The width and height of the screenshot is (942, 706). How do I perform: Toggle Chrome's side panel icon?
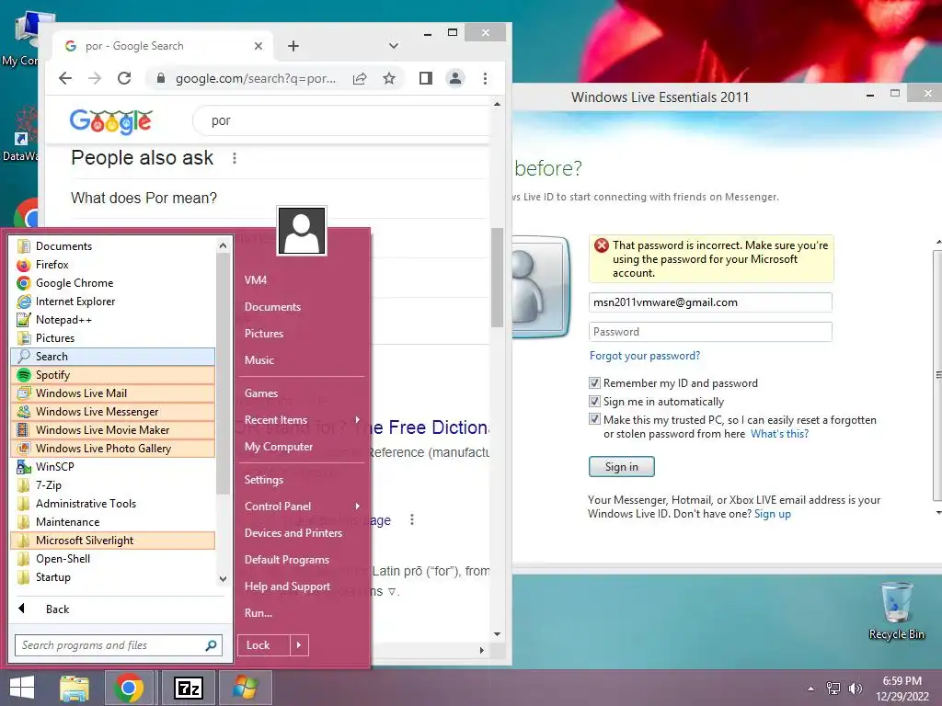click(x=426, y=78)
